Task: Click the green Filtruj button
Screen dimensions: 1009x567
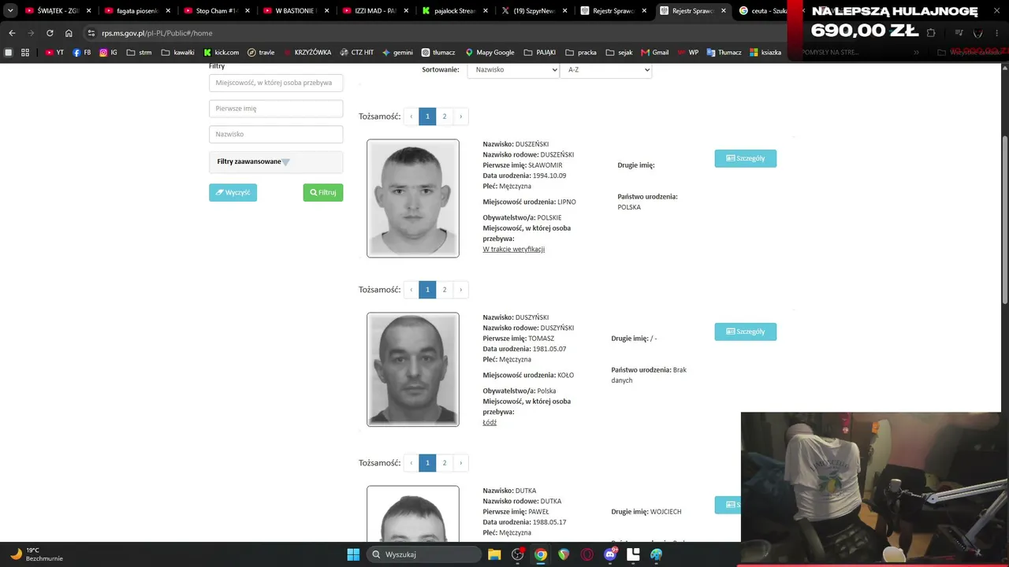Action: [x=323, y=192]
